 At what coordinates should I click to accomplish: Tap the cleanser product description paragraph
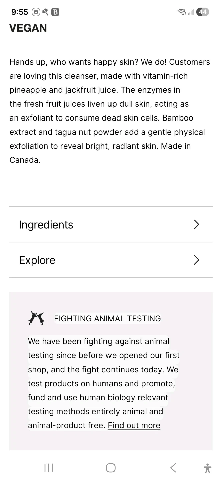pyautogui.click(x=109, y=111)
